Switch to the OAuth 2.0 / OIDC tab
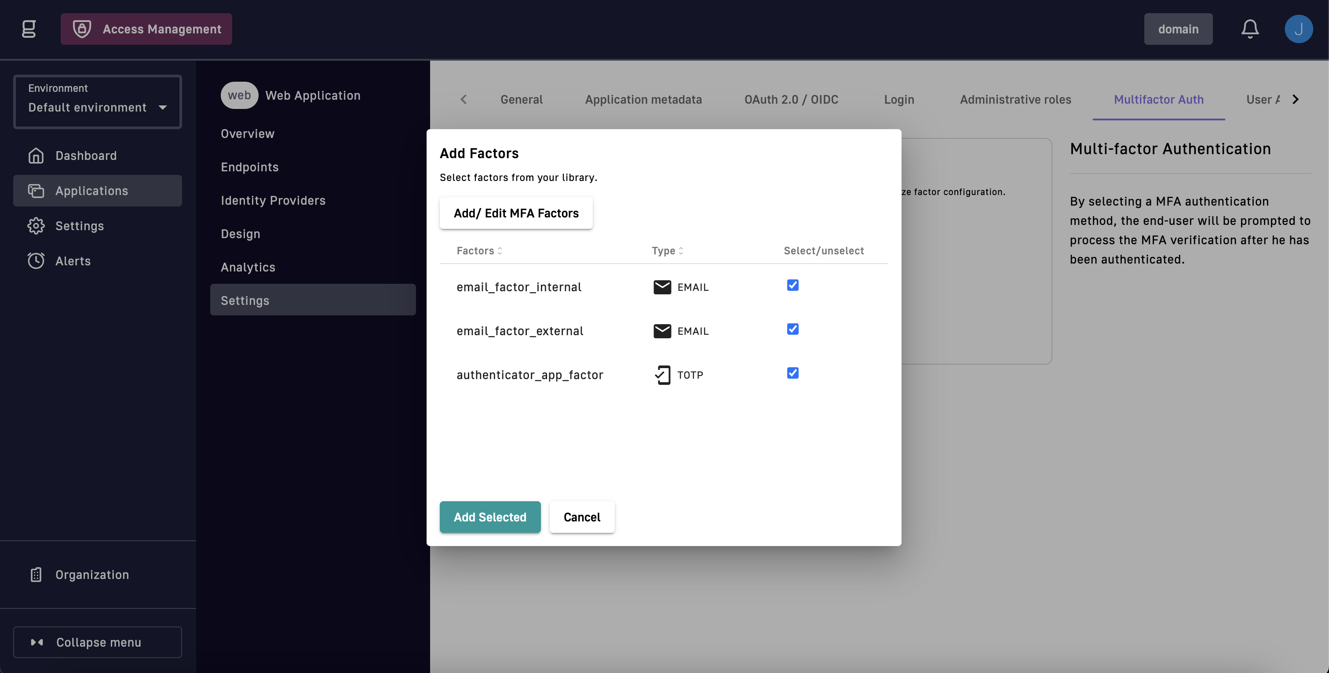The width and height of the screenshot is (1329, 673). click(x=791, y=99)
